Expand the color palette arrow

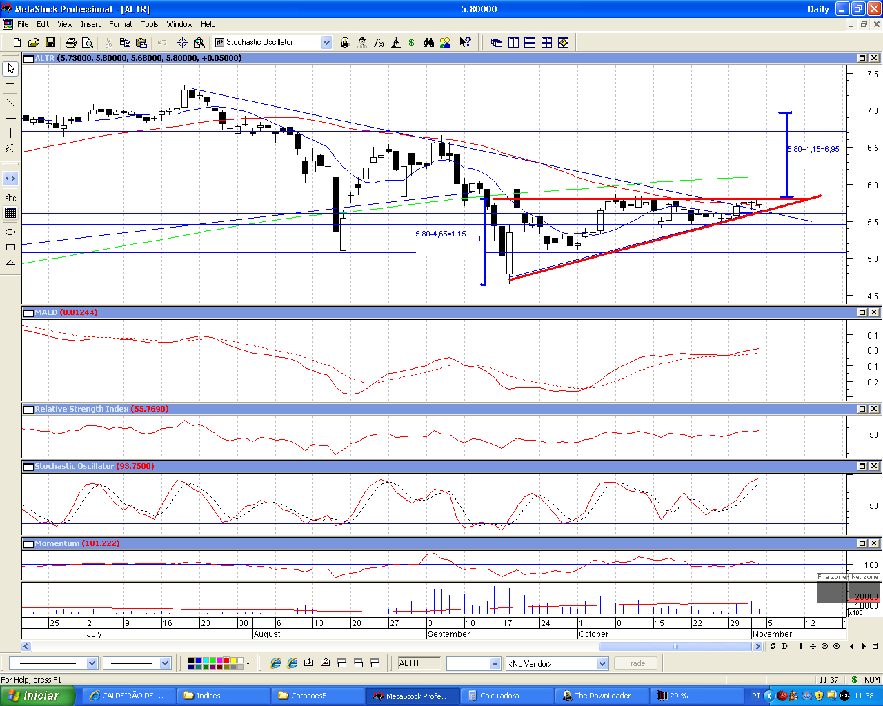coord(248,663)
